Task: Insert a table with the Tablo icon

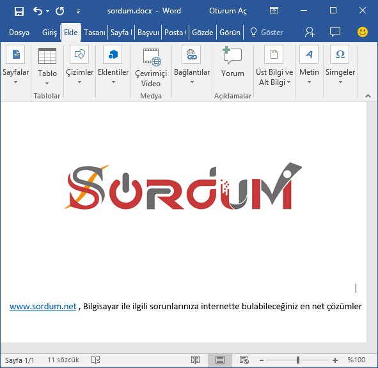Action: coord(47,56)
